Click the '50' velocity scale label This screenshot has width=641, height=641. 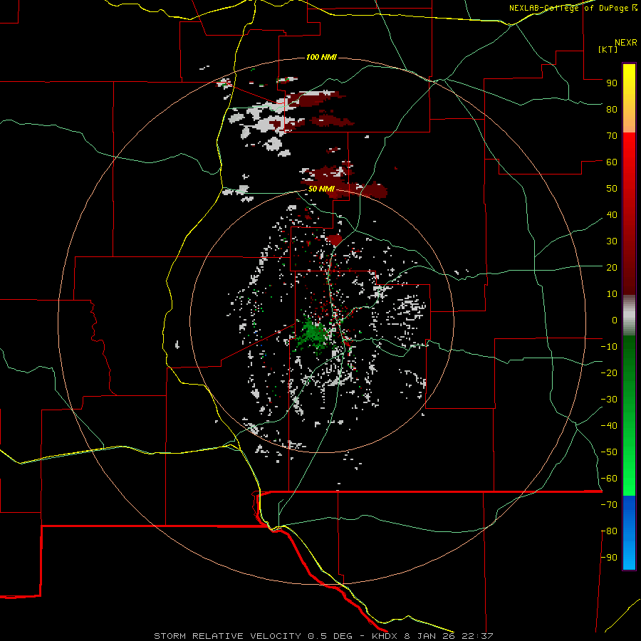click(x=612, y=189)
